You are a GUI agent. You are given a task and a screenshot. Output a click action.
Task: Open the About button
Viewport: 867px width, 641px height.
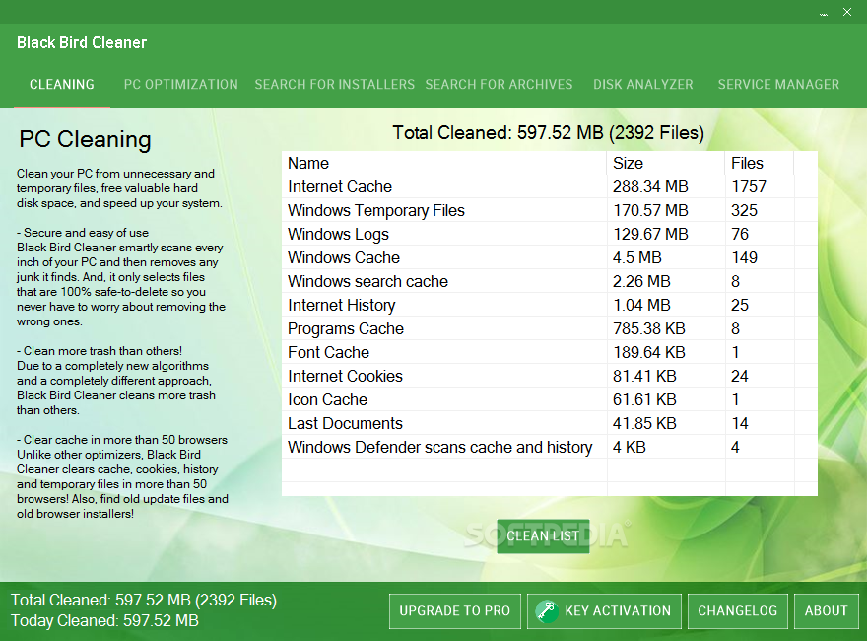coord(826,611)
